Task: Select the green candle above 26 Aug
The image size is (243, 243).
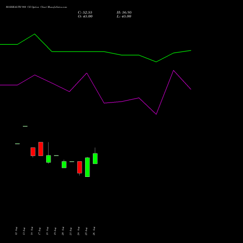Action: (95, 158)
